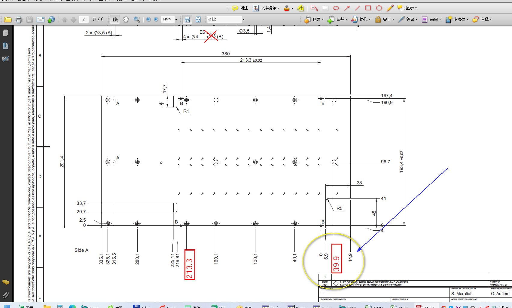
Task: Open the Bookmarks side panel
Action: click(5, 46)
